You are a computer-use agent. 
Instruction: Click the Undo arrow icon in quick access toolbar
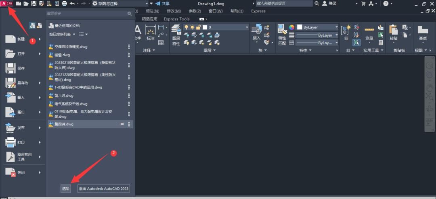pyautogui.click(x=72, y=4)
